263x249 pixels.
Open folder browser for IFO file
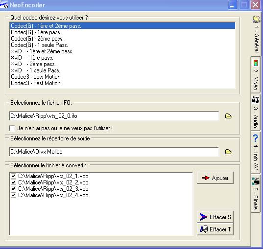click(228, 116)
